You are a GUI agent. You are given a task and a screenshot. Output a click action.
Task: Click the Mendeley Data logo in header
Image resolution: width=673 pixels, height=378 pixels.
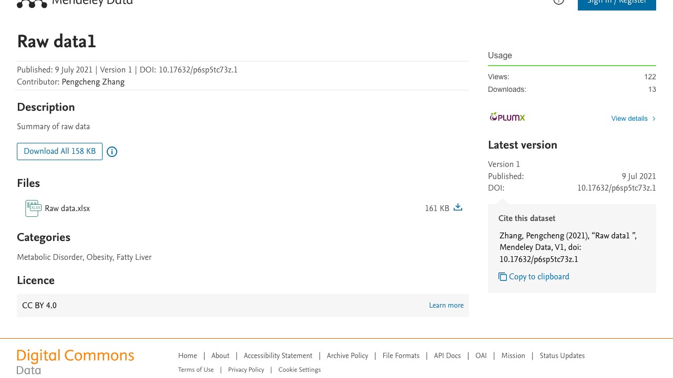75,3
